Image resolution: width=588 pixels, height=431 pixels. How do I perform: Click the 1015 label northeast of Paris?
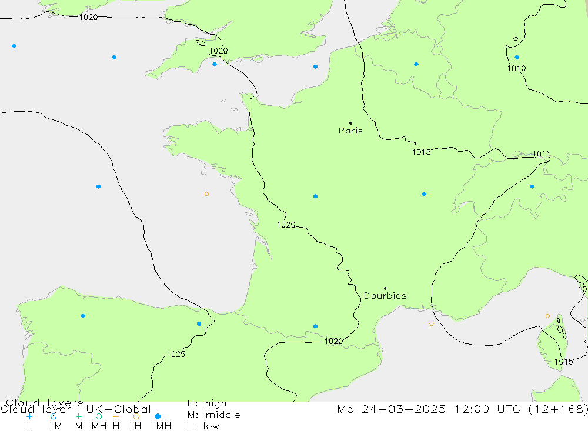422,152
